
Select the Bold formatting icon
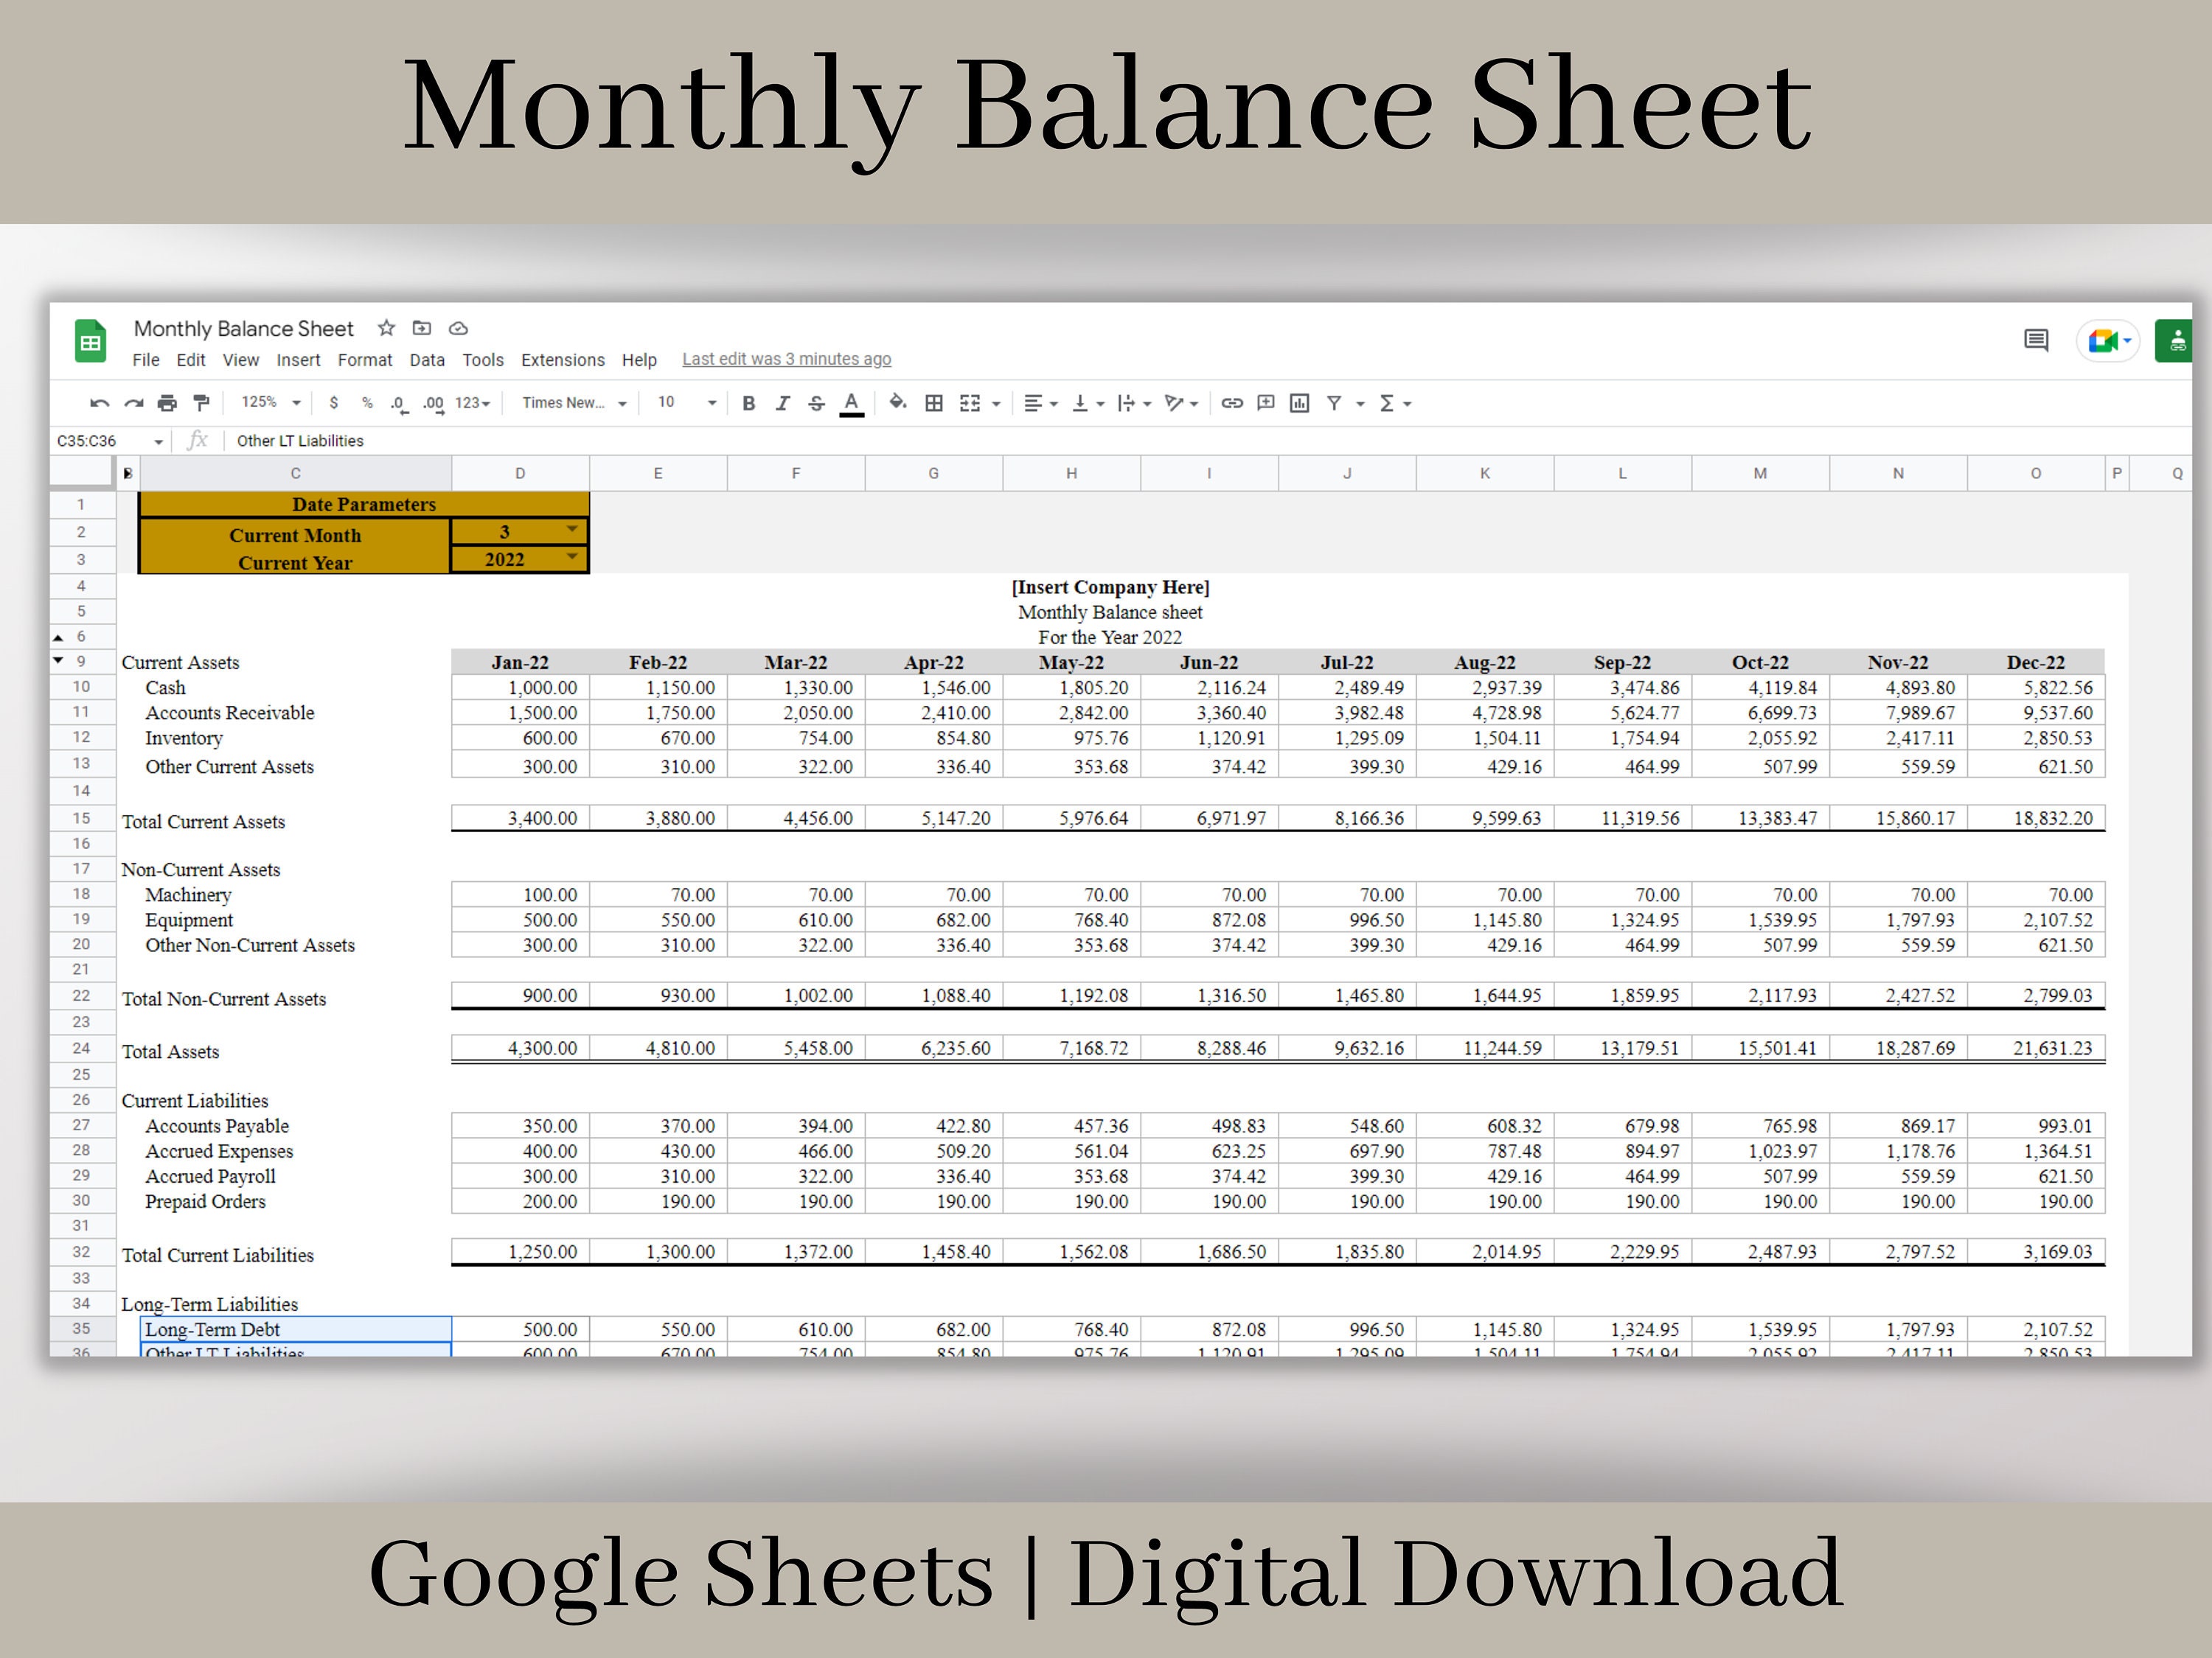click(x=749, y=403)
